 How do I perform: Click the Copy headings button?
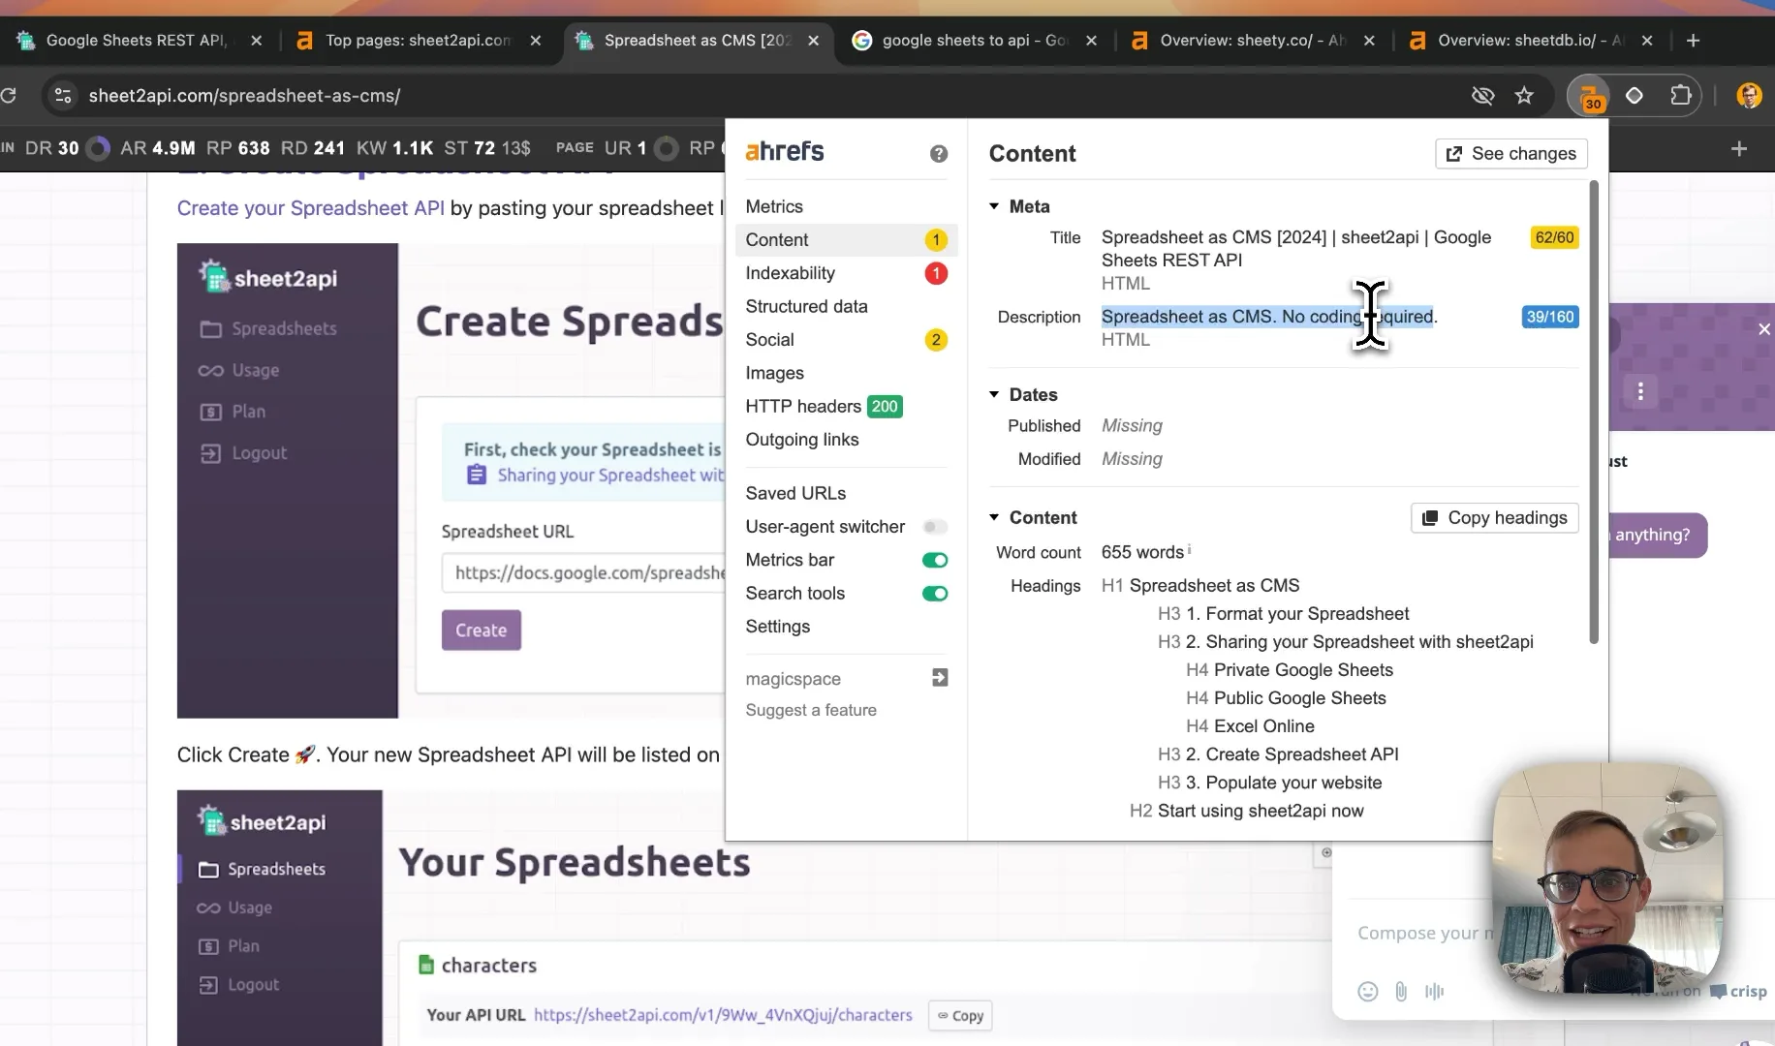click(x=1494, y=518)
